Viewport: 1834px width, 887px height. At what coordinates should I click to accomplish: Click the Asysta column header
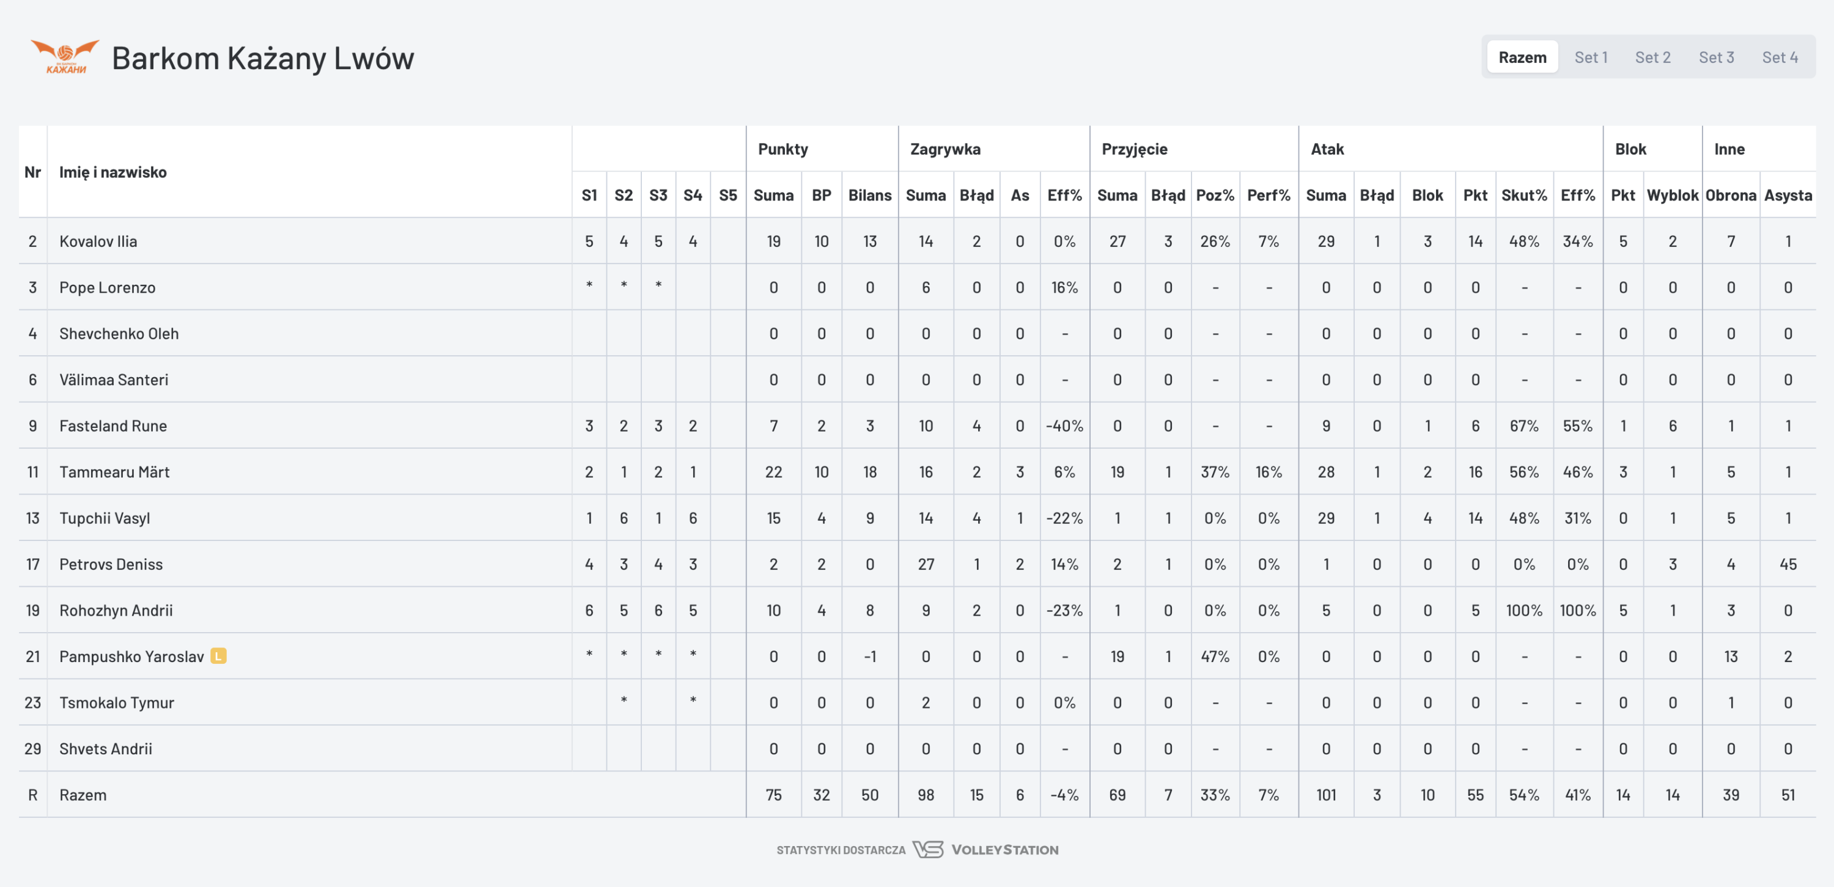pos(1787,195)
